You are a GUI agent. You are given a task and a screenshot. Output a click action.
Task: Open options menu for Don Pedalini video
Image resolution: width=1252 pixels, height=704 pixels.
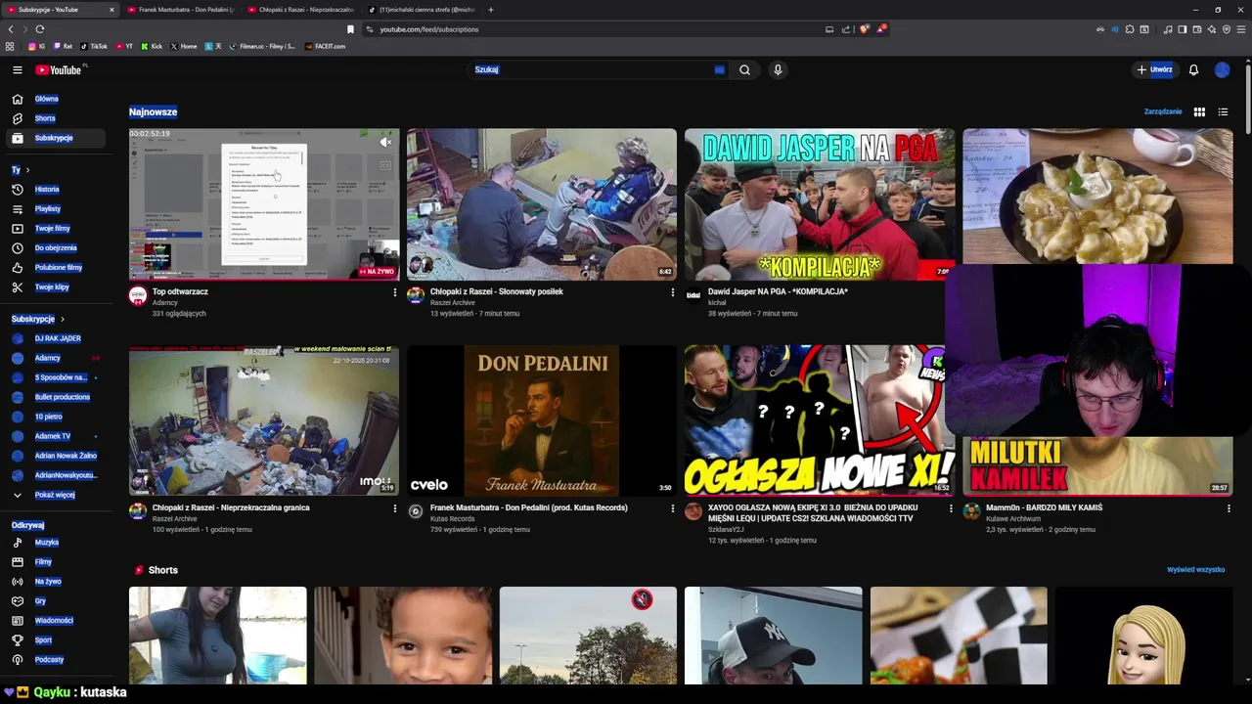click(x=672, y=508)
